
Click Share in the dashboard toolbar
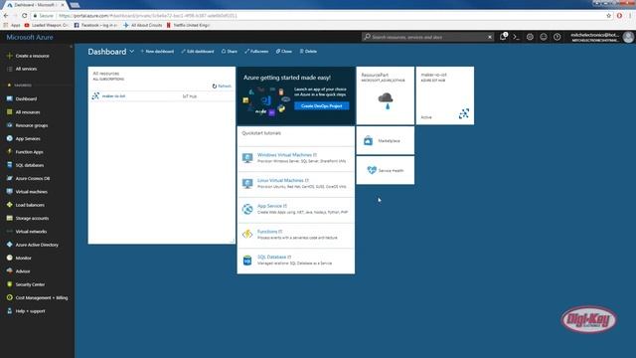tap(230, 52)
